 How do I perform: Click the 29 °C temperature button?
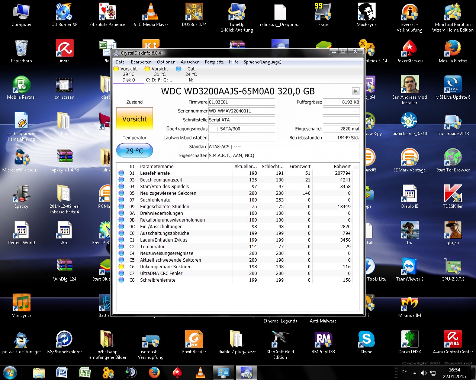tap(135, 151)
